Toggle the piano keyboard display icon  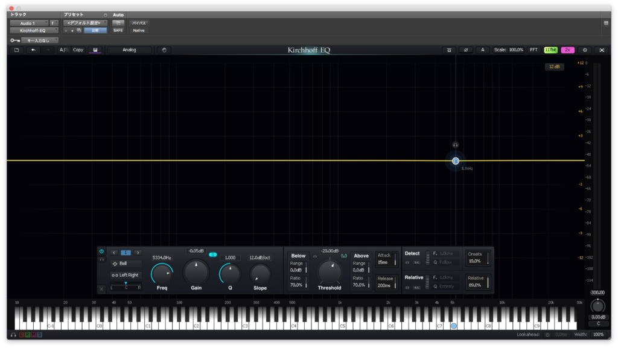click(95, 50)
